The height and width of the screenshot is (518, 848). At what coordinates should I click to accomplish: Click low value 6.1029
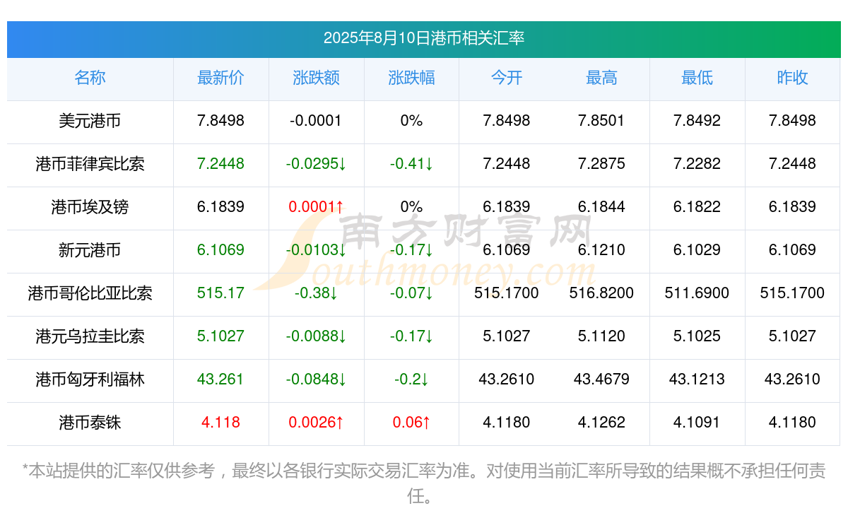pos(697,250)
